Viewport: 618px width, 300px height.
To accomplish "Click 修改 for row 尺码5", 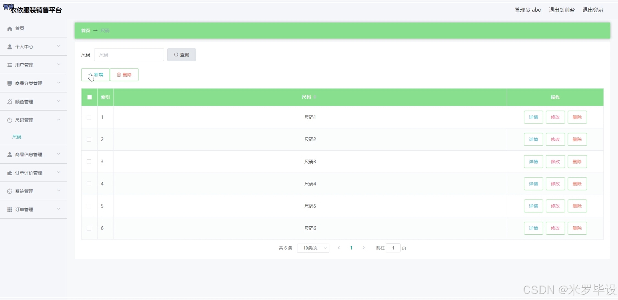I will (x=556, y=206).
